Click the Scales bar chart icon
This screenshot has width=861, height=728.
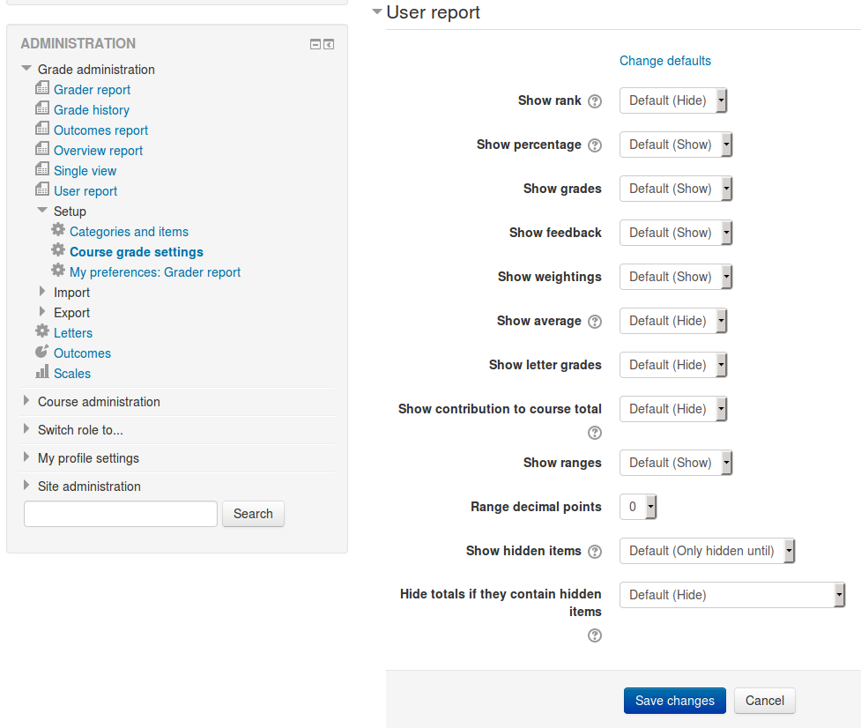tap(42, 372)
